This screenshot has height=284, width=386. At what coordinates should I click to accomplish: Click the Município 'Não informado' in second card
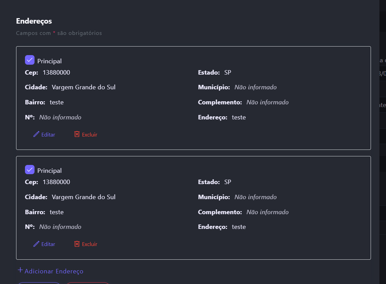[255, 197]
